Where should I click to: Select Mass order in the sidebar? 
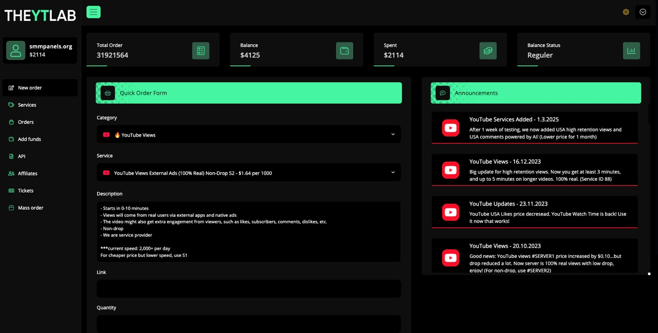[30, 208]
